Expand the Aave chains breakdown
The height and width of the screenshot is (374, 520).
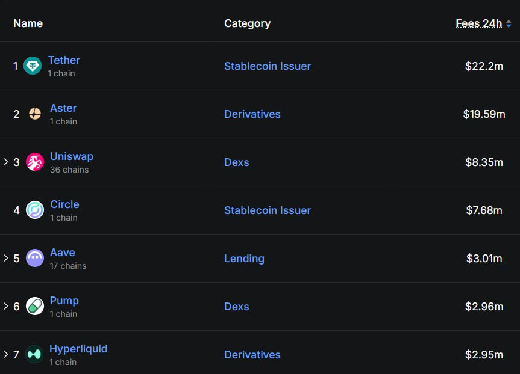6,258
